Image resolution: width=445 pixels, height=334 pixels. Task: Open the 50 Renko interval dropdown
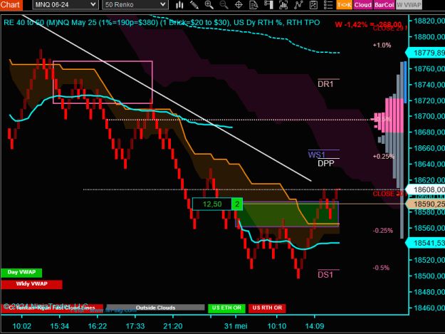coord(135,5)
